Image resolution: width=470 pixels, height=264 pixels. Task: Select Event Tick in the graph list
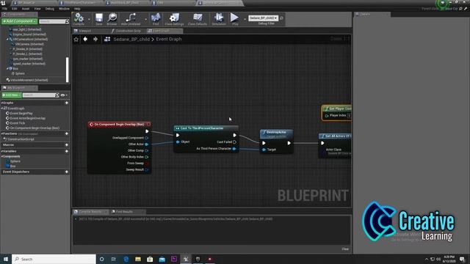pos(18,123)
